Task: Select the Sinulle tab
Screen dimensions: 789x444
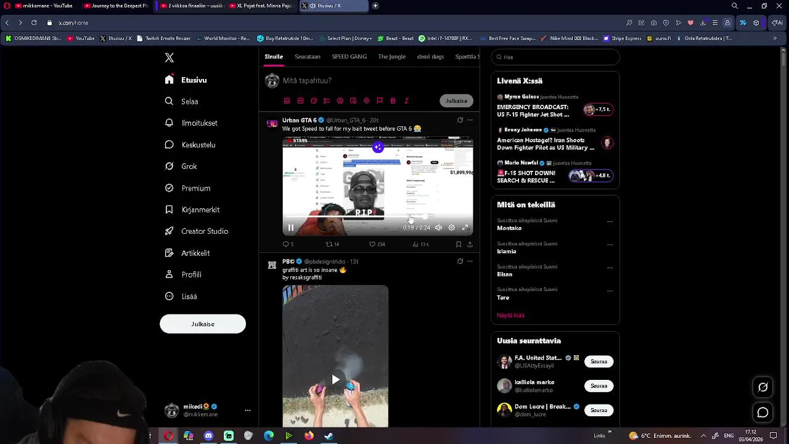Action: pyautogui.click(x=274, y=57)
